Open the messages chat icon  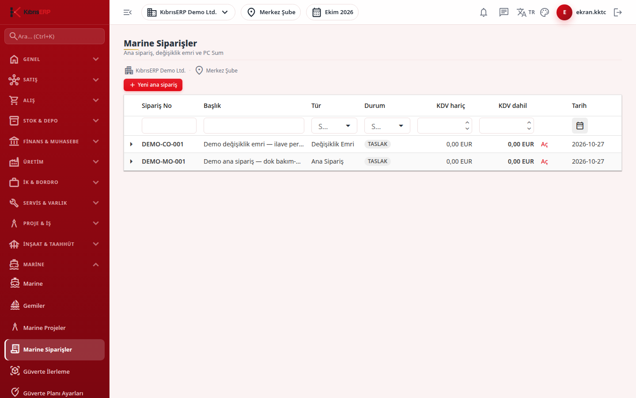click(x=504, y=12)
